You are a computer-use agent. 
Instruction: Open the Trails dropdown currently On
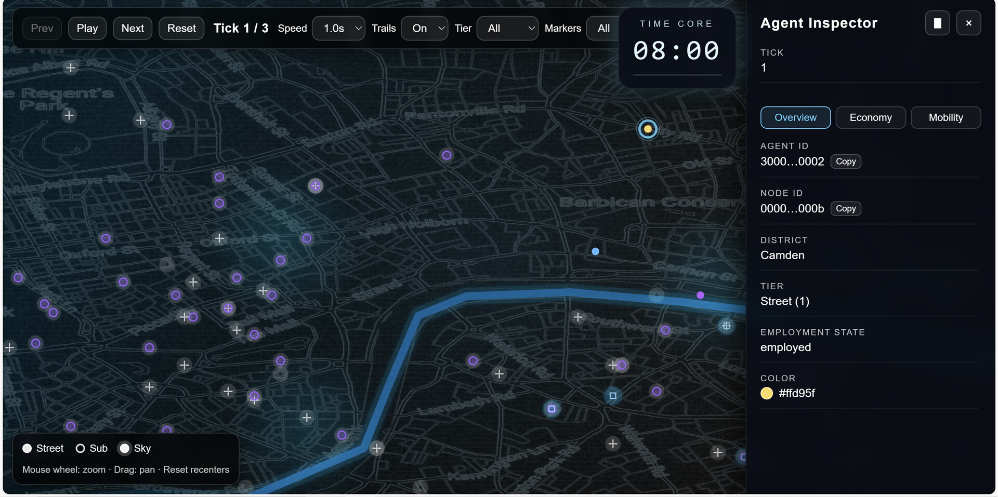pos(424,28)
